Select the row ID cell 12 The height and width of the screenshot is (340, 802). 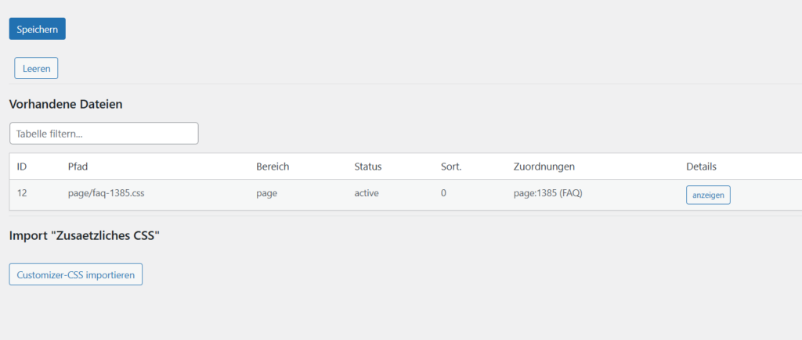(22, 194)
